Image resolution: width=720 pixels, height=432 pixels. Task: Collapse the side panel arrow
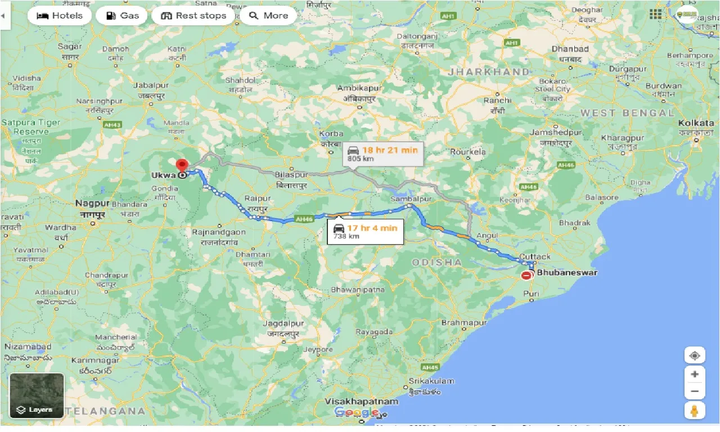pos(3,16)
